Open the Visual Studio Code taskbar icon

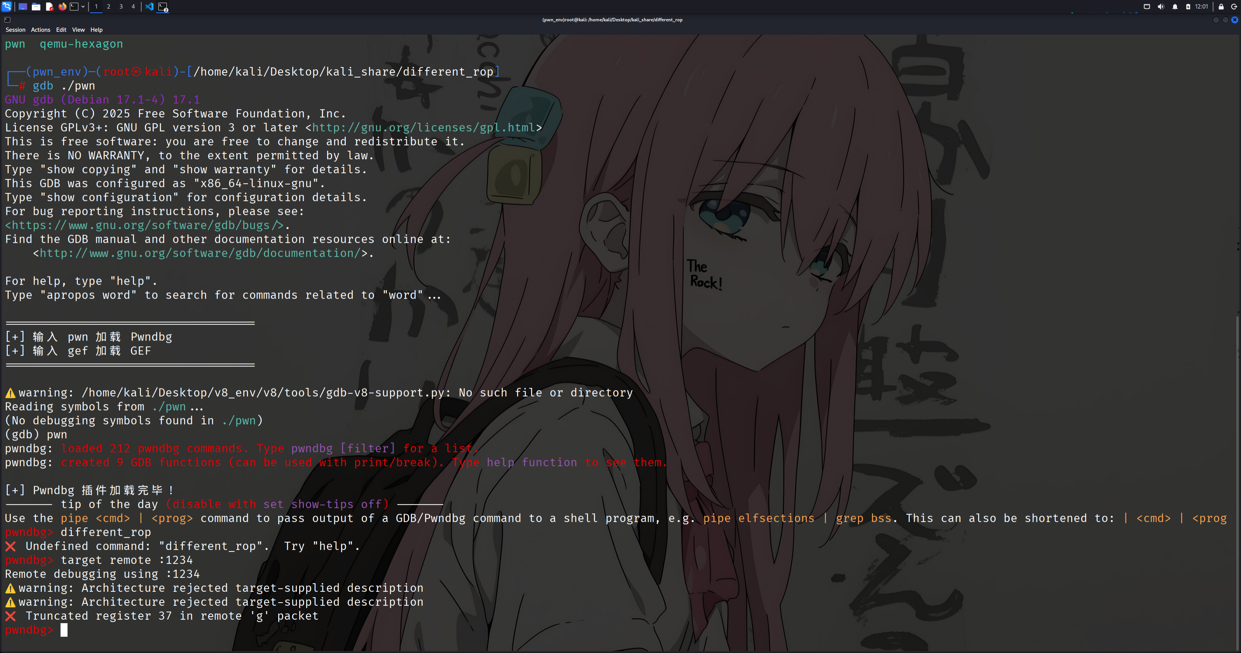pyautogui.click(x=149, y=7)
